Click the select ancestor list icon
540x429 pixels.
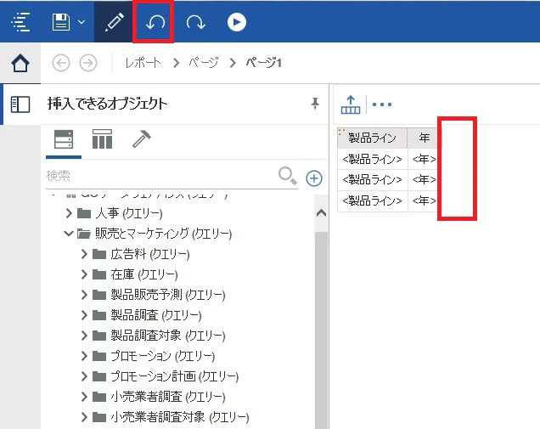[351, 104]
